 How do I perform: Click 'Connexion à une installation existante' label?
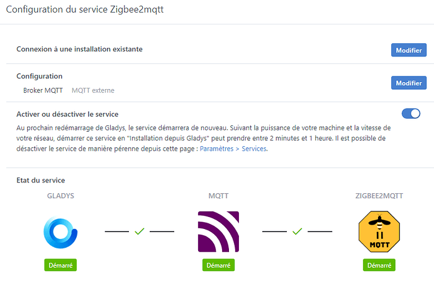(x=79, y=49)
